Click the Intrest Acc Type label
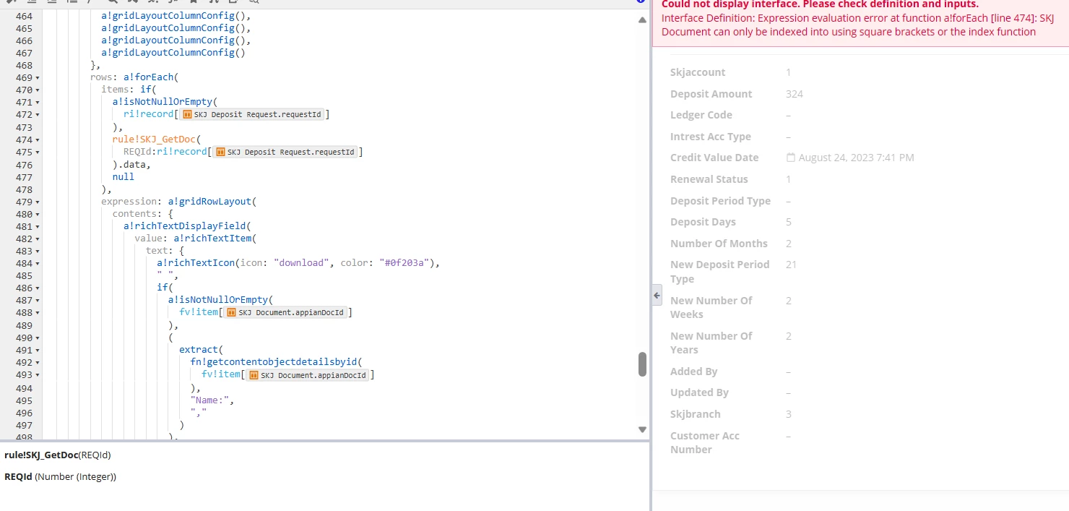The height and width of the screenshot is (511, 1069). pos(711,137)
